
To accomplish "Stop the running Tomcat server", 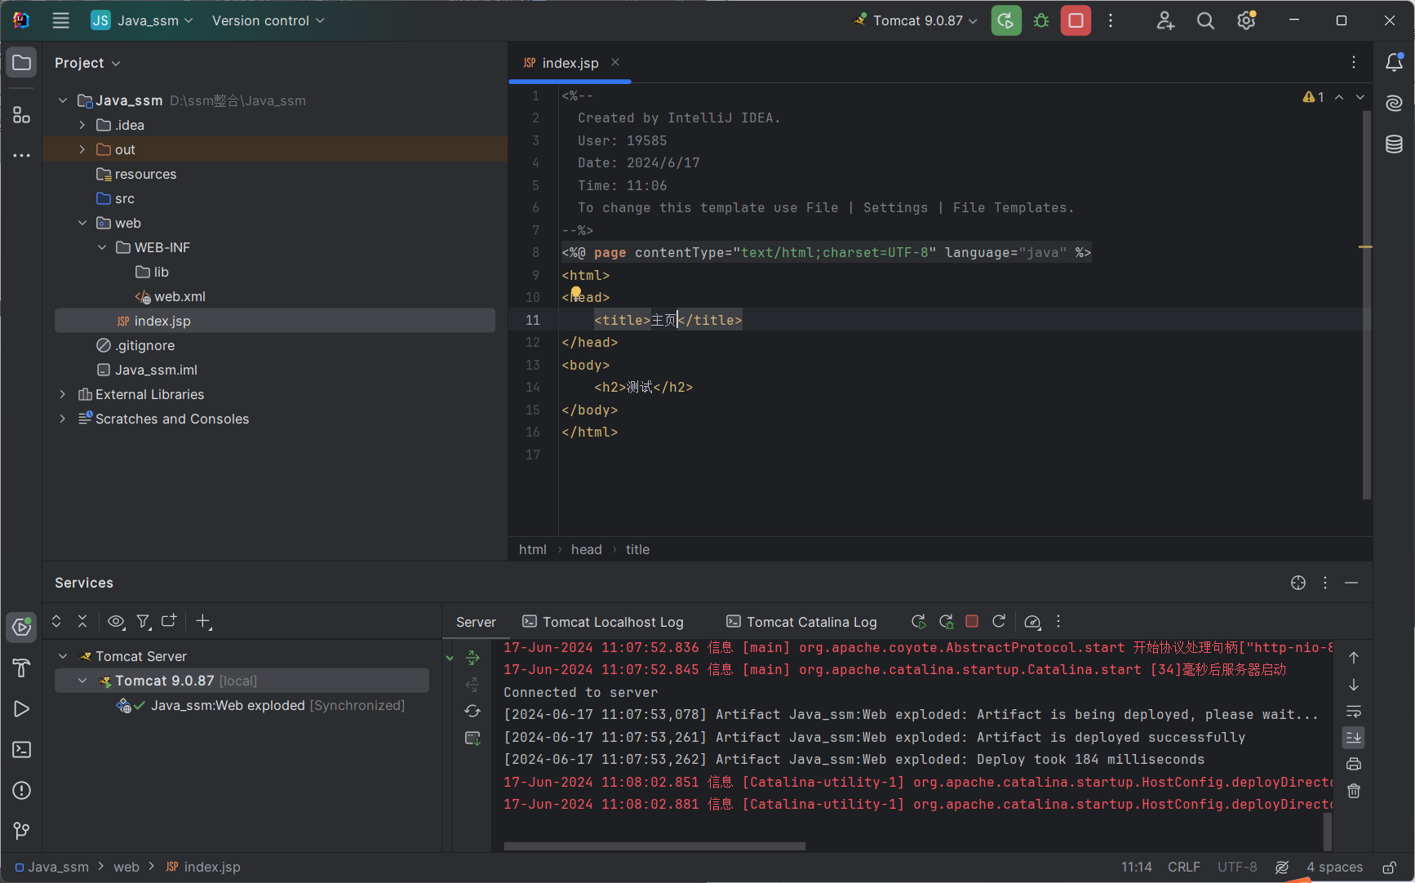I will tap(1076, 20).
